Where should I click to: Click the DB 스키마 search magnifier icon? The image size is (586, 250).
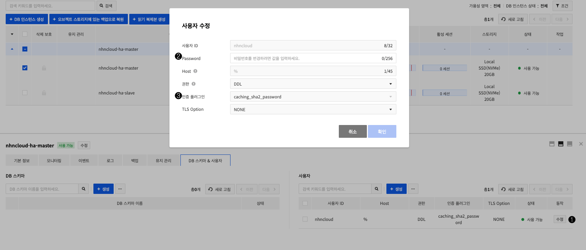(83, 189)
